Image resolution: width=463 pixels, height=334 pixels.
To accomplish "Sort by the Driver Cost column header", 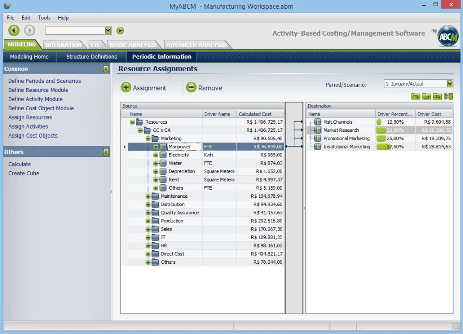I will (434, 114).
